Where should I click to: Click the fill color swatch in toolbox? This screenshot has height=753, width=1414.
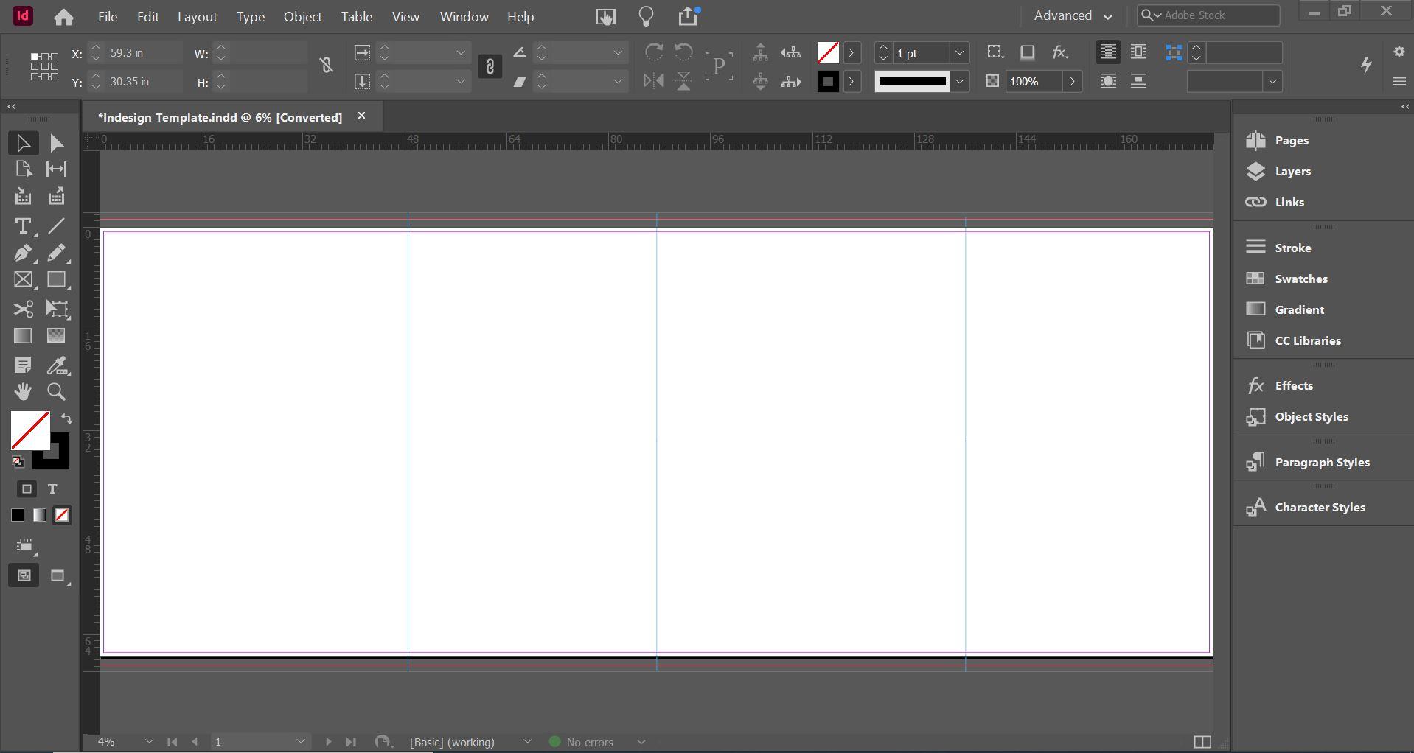tap(28, 429)
